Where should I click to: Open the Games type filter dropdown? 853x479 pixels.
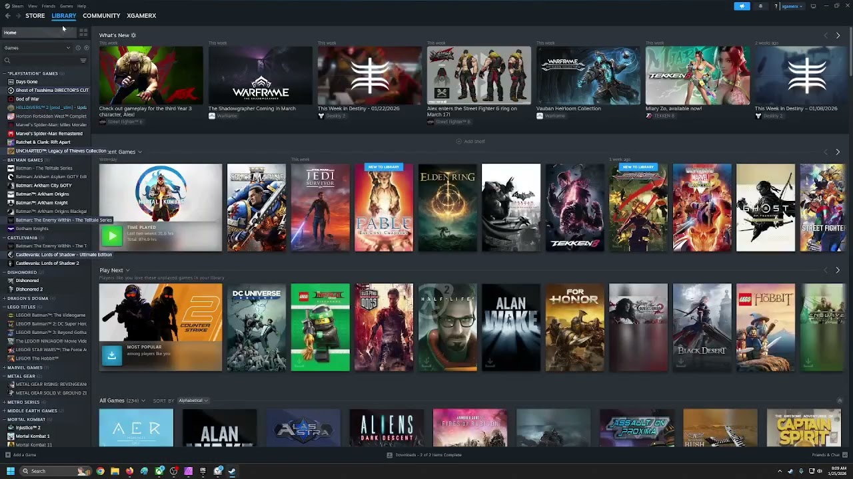pos(37,48)
